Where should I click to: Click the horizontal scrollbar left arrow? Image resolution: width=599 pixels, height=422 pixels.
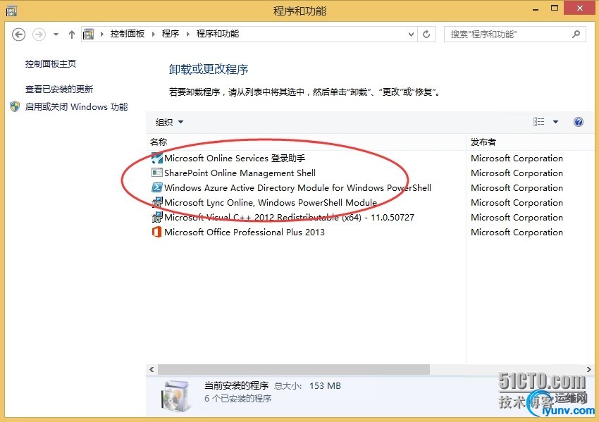point(152,369)
